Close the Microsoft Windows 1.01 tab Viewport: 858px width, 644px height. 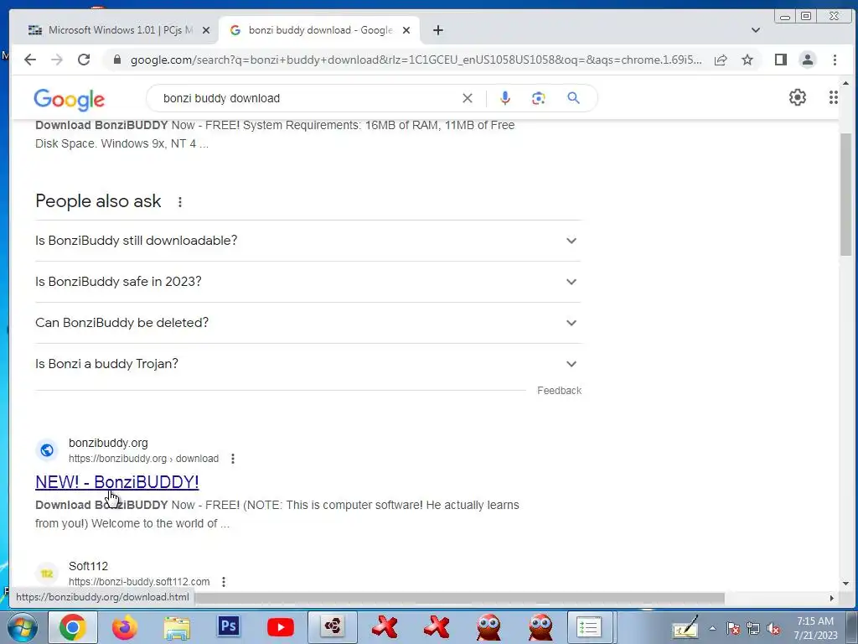(206, 31)
